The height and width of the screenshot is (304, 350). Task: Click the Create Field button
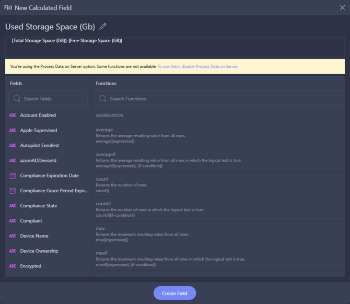(174, 293)
